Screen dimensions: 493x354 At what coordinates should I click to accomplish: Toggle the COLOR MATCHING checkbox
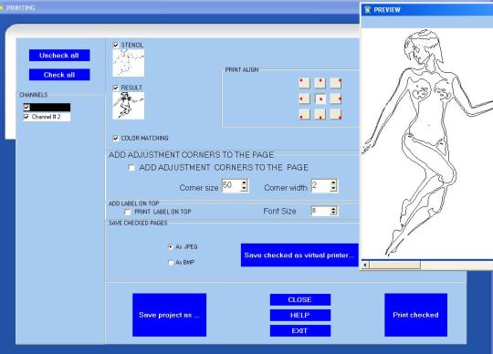pyautogui.click(x=116, y=138)
